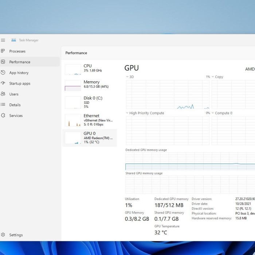The width and height of the screenshot is (255, 255).
Task: Click the Task Manager title icon
Action: (x=13, y=40)
